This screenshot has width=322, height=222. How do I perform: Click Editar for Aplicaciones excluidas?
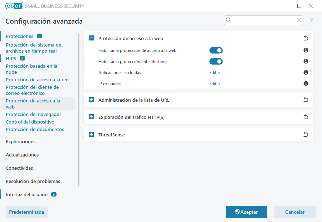point(214,72)
